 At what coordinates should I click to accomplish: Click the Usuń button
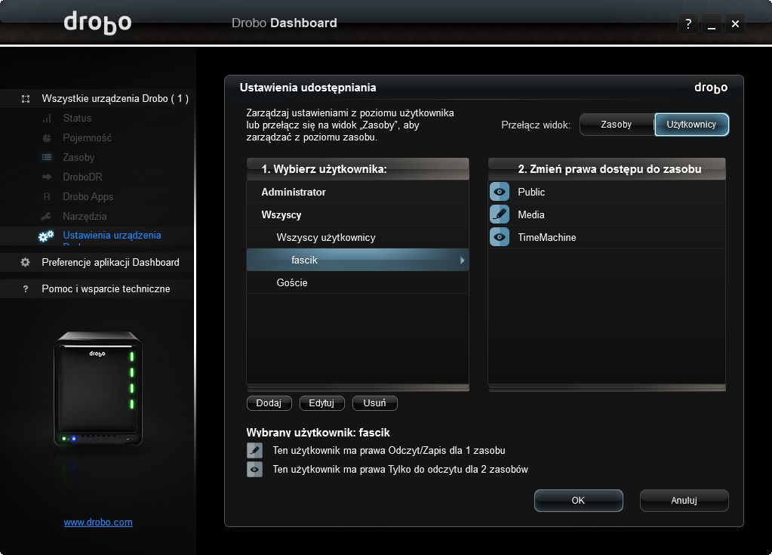374,403
